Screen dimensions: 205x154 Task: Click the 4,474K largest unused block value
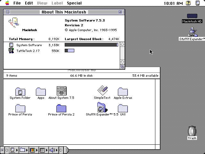pyautogui.click(x=114, y=39)
